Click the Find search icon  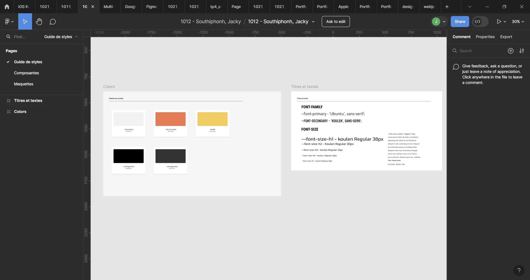(x=8, y=36)
